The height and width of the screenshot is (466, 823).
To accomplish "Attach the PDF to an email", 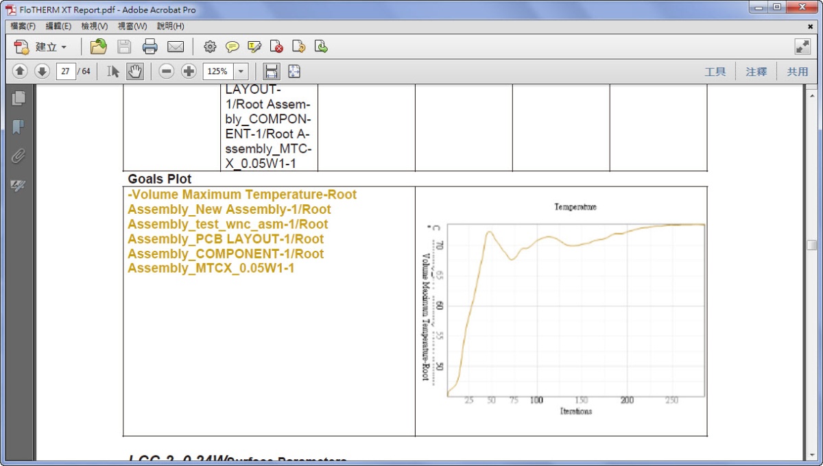I will point(176,47).
